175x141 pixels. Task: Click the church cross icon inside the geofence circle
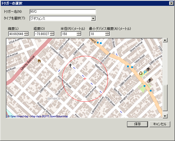pyautogui.click(x=70, y=66)
